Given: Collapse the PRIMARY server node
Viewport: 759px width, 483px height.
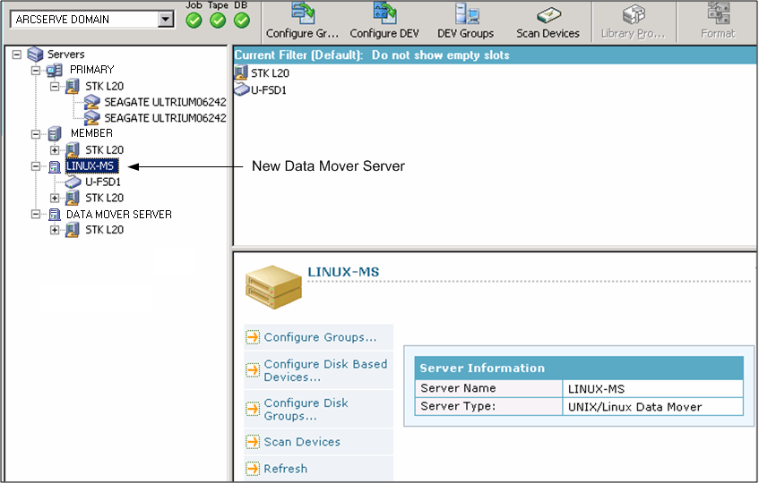Looking at the screenshot, I should tap(36, 70).
